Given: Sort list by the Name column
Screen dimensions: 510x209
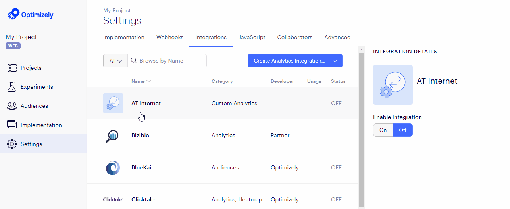Looking at the screenshot, I should tap(141, 81).
